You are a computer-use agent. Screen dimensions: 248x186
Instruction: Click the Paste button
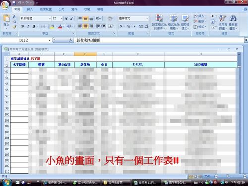pos(7,21)
